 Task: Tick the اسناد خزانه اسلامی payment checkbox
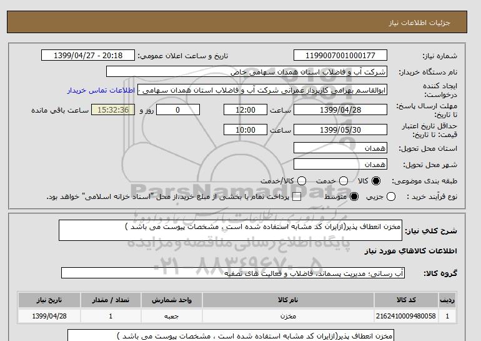[297, 197]
